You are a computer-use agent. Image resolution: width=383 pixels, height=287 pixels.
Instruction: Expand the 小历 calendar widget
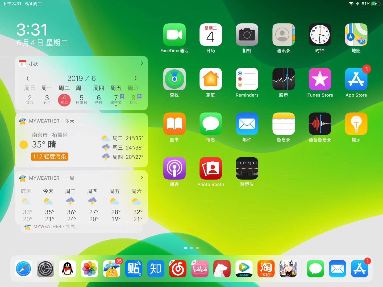142,63
